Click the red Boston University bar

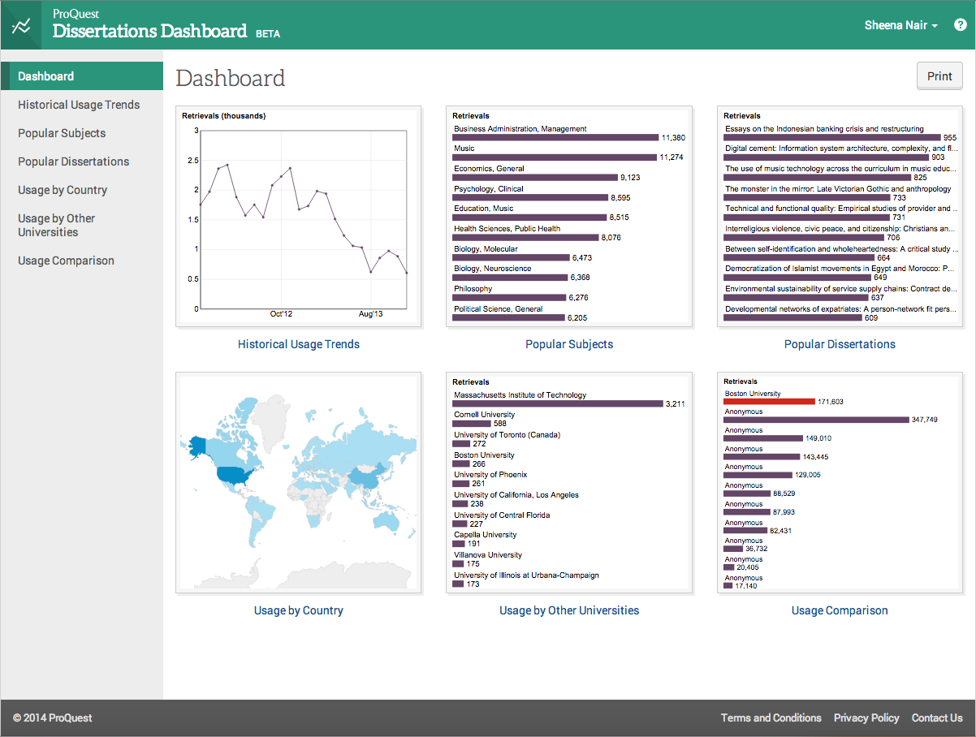click(768, 401)
